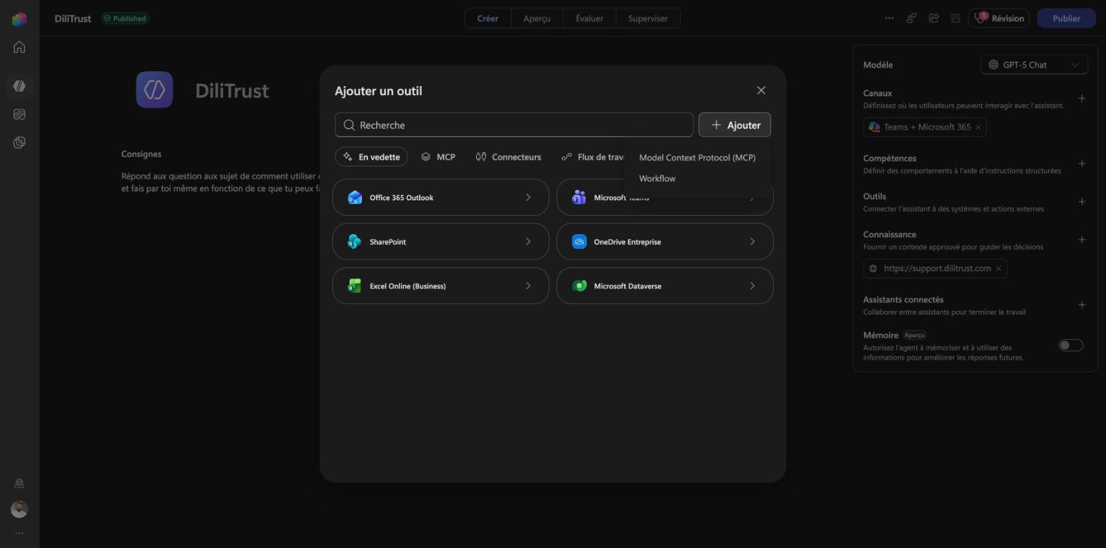Image resolution: width=1106 pixels, height=548 pixels.
Task: Open the three-dot options in the top bar
Action: click(x=889, y=18)
